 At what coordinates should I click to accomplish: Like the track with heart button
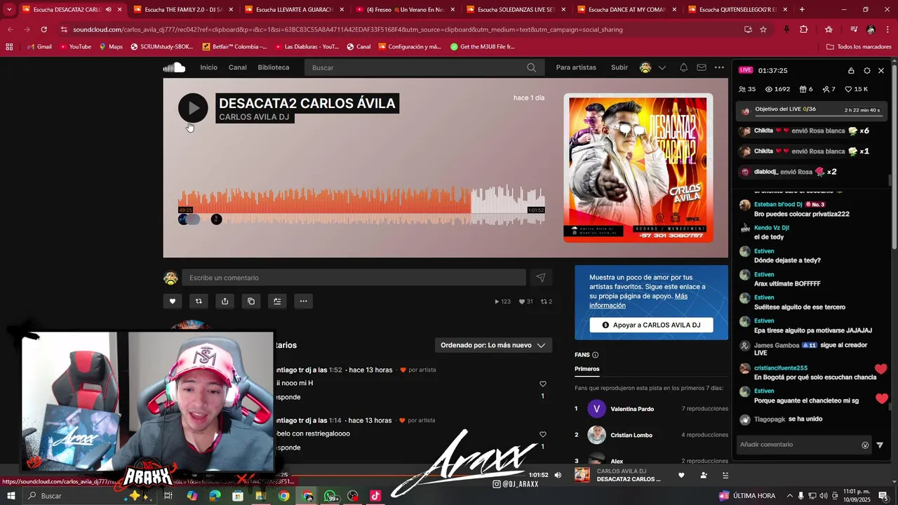pyautogui.click(x=172, y=301)
